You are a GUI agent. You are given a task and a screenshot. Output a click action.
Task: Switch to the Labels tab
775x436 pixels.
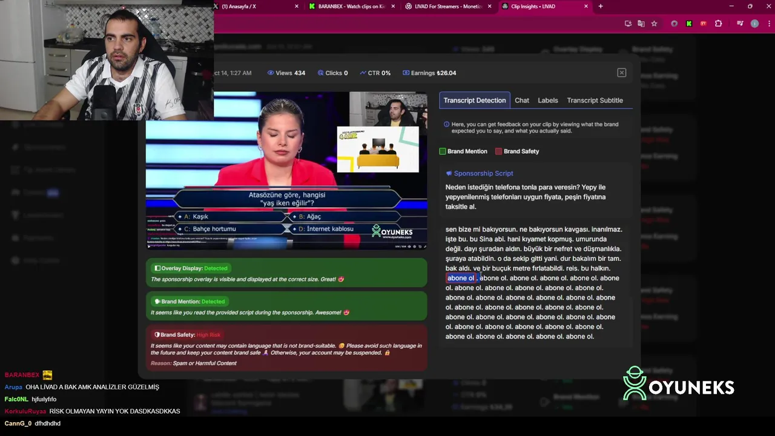tap(548, 101)
